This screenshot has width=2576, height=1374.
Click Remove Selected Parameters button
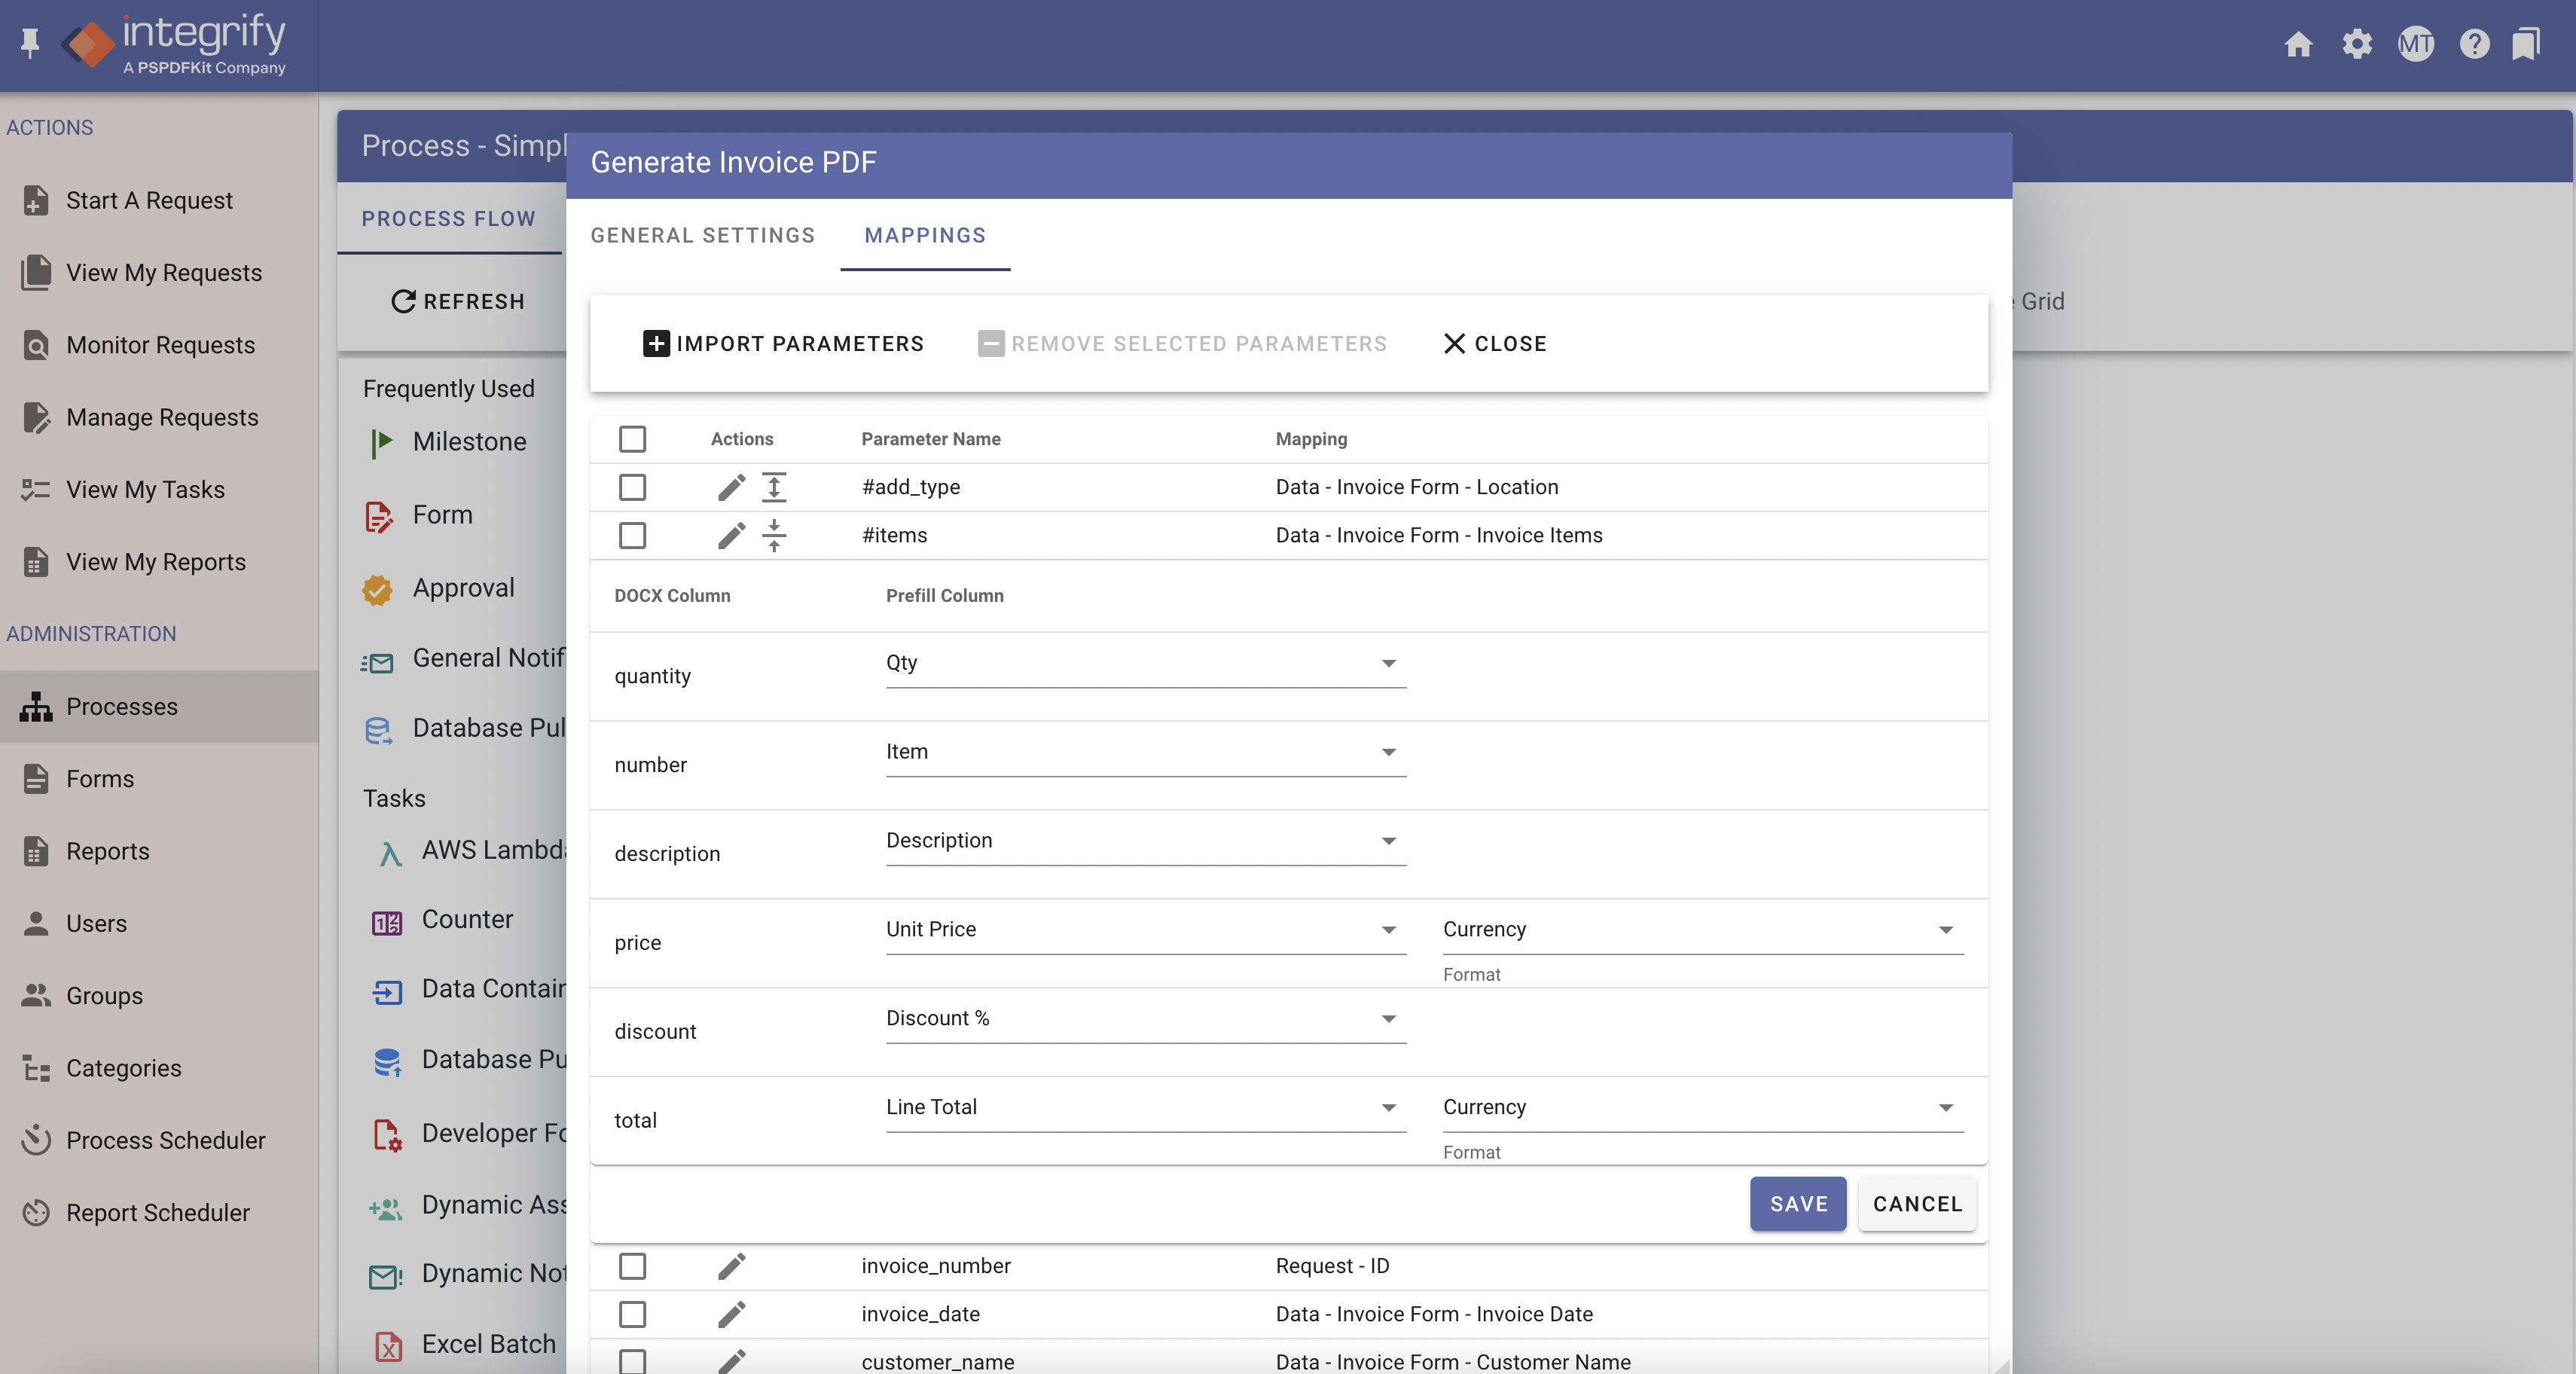click(1182, 344)
